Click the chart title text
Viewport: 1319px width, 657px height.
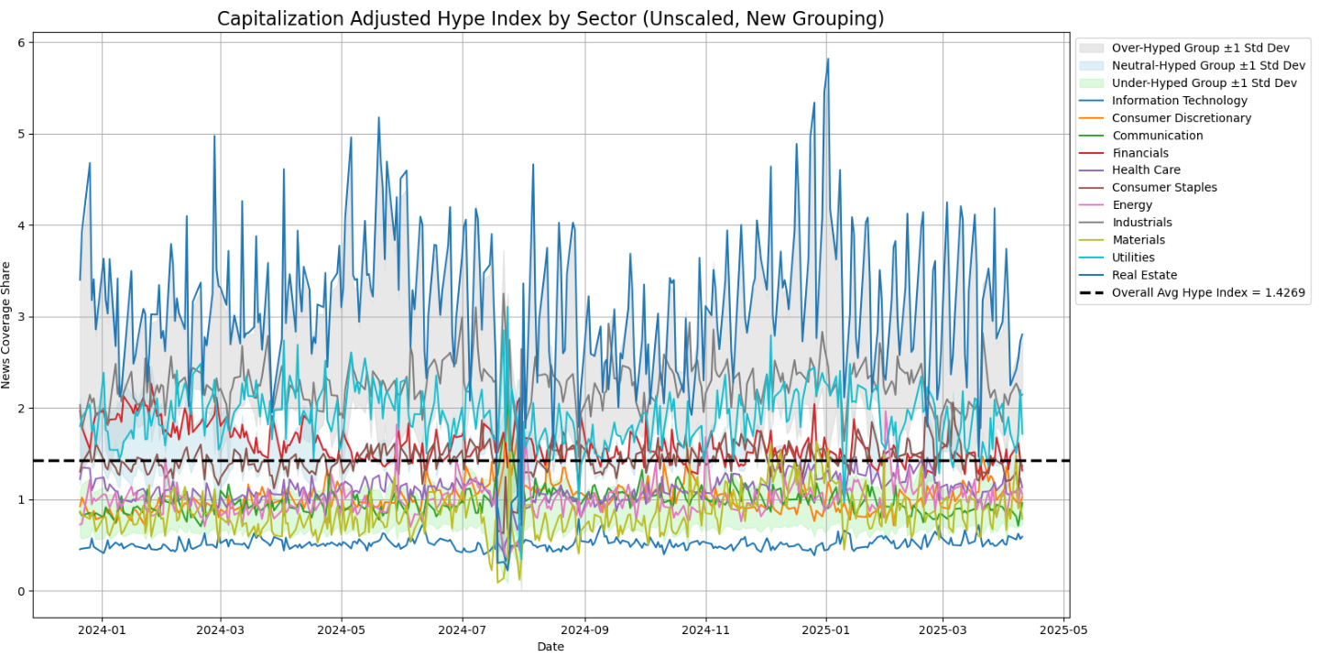550,19
